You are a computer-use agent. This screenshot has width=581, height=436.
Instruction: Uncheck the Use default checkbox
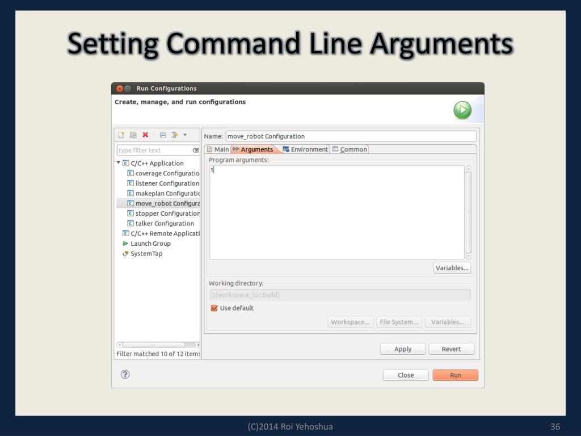coord(214,308)
